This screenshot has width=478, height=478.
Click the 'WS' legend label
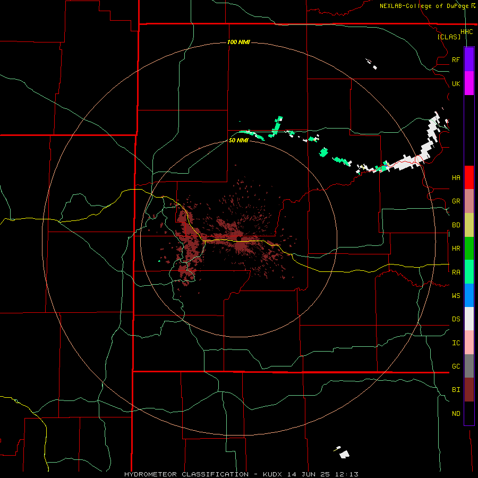(456, 295)
